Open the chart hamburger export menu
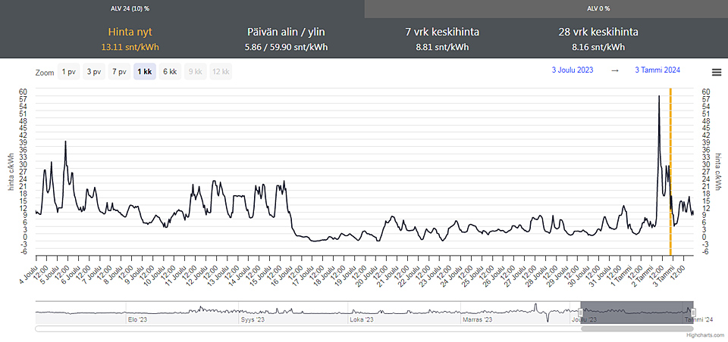 (x=717, y=72)
